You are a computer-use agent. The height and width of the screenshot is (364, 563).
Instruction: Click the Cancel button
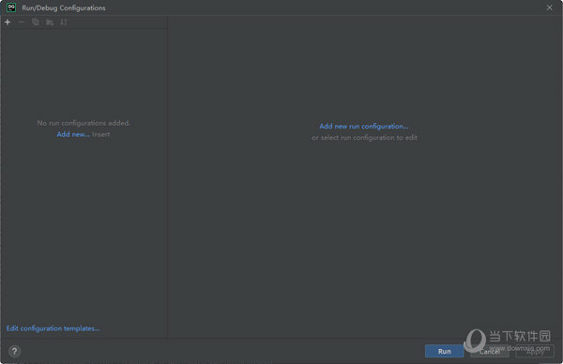point(490,351)
